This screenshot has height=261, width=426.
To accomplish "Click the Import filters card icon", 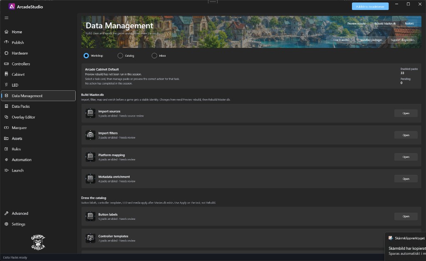I will click(90, 135).
